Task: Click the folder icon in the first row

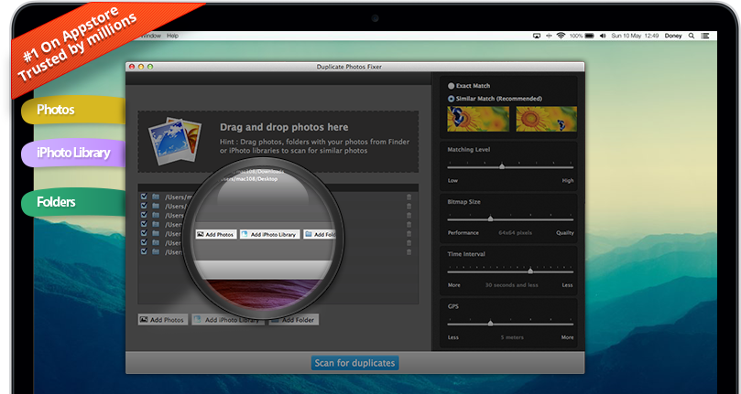Action: pyautogui.click(x=156, y=197)
